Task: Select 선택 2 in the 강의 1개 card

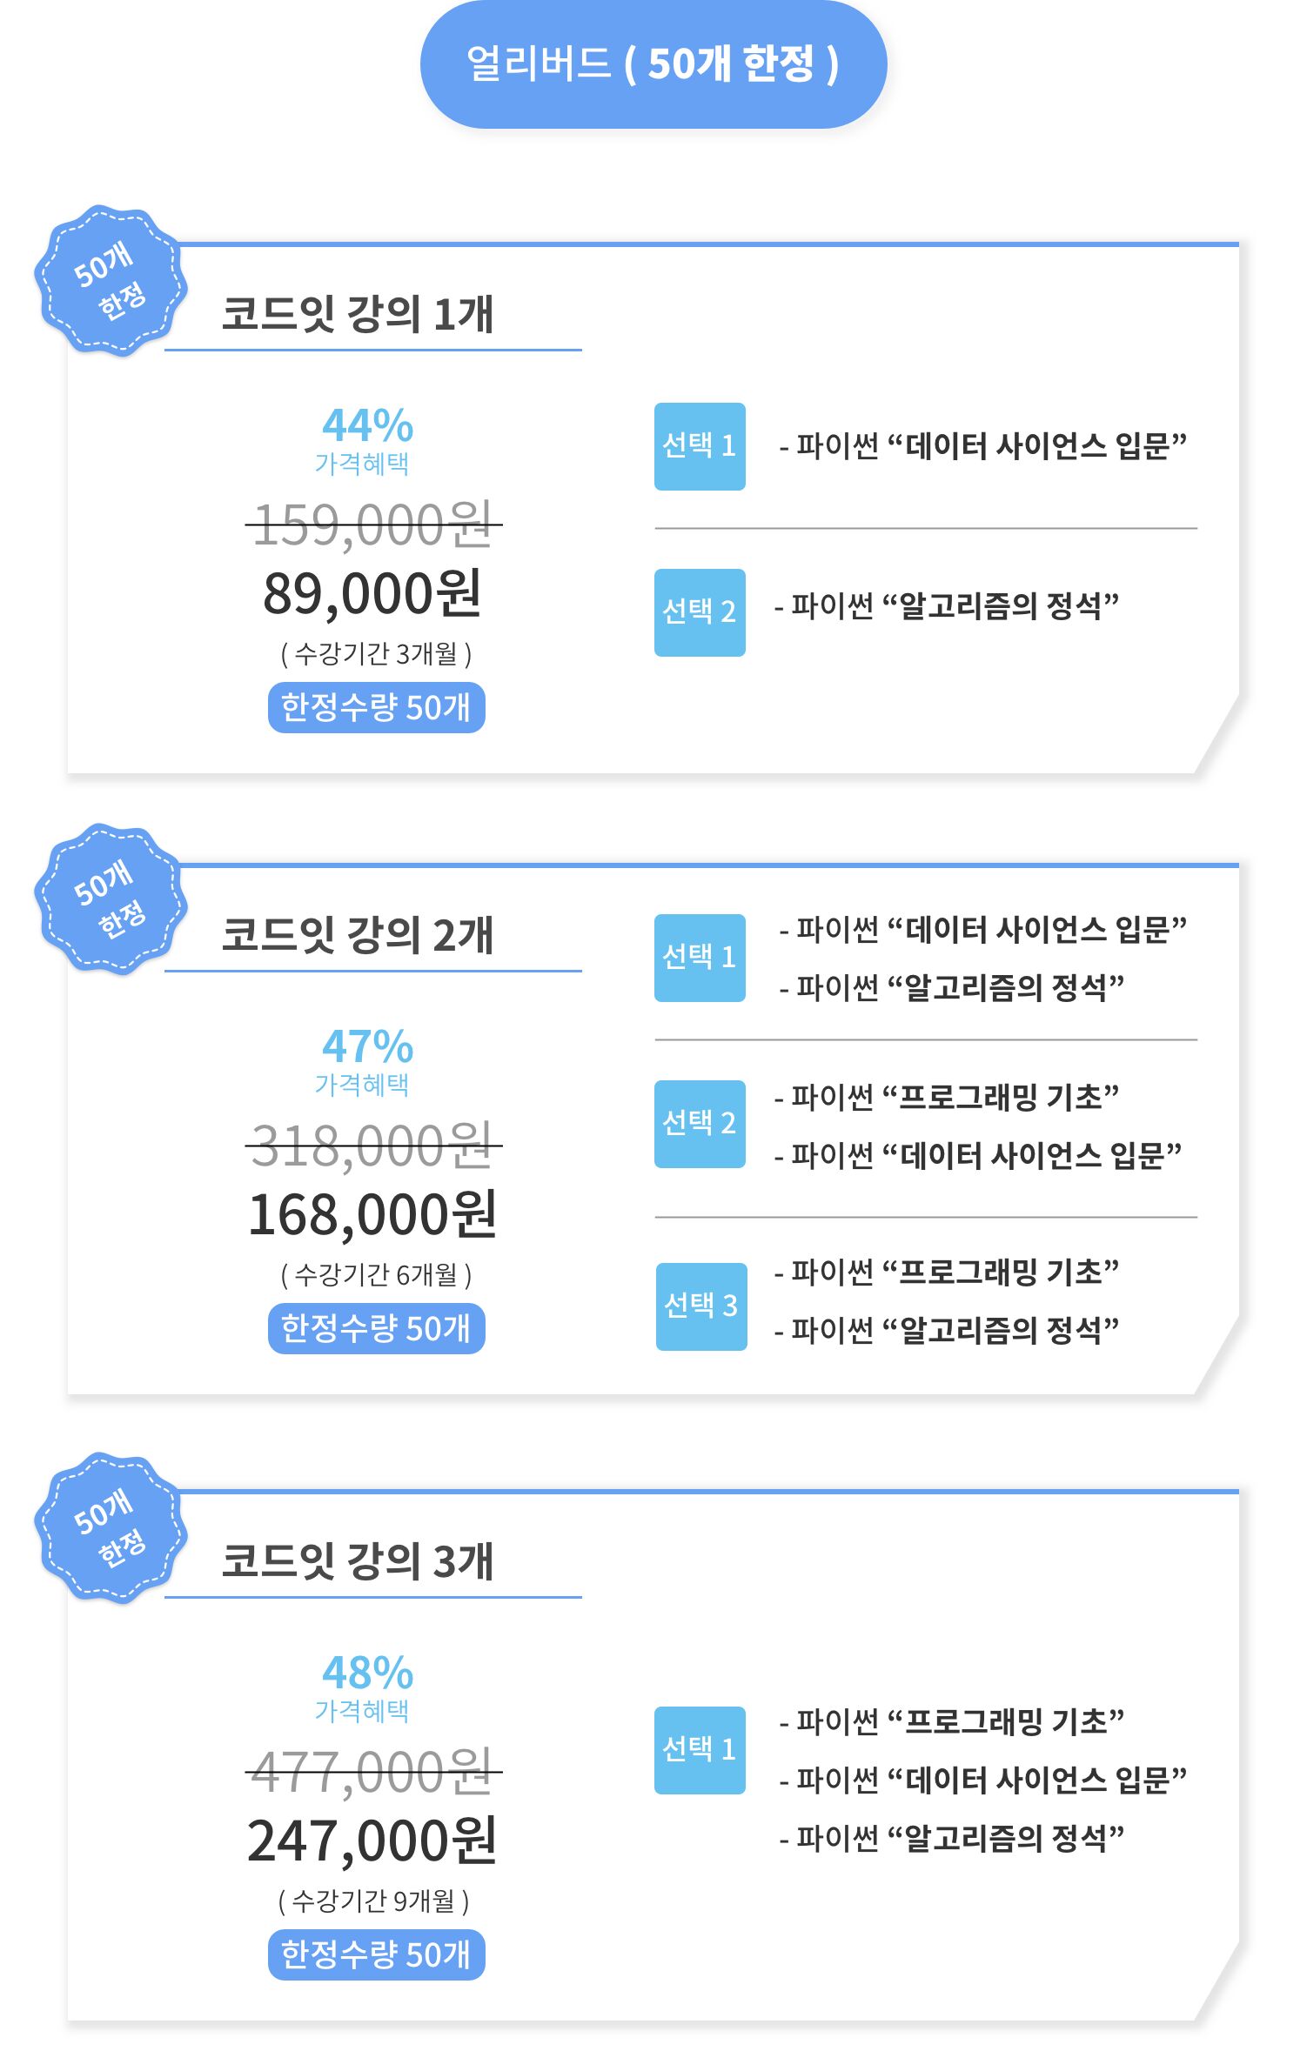Action: click(700, 612)
